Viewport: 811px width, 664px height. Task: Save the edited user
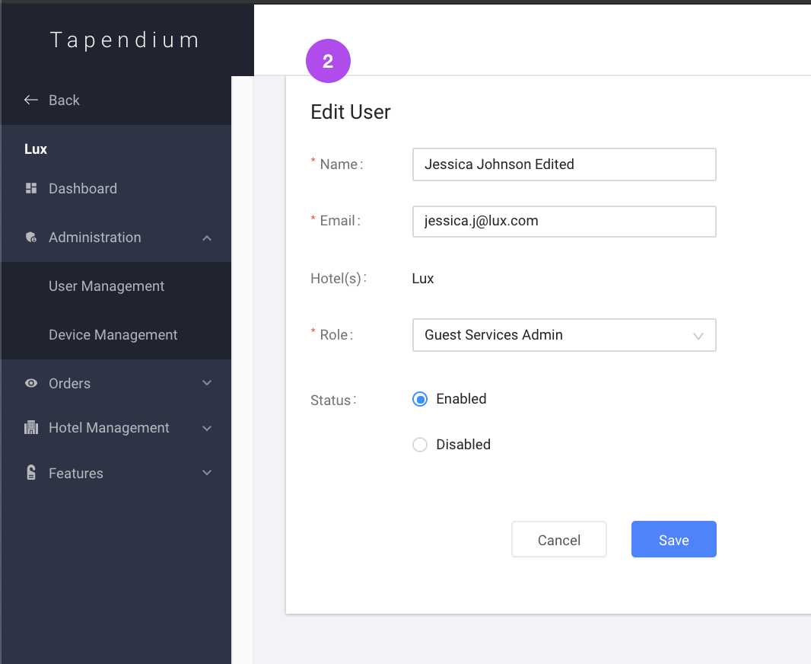pyautogui.click(x=673, y=539)
